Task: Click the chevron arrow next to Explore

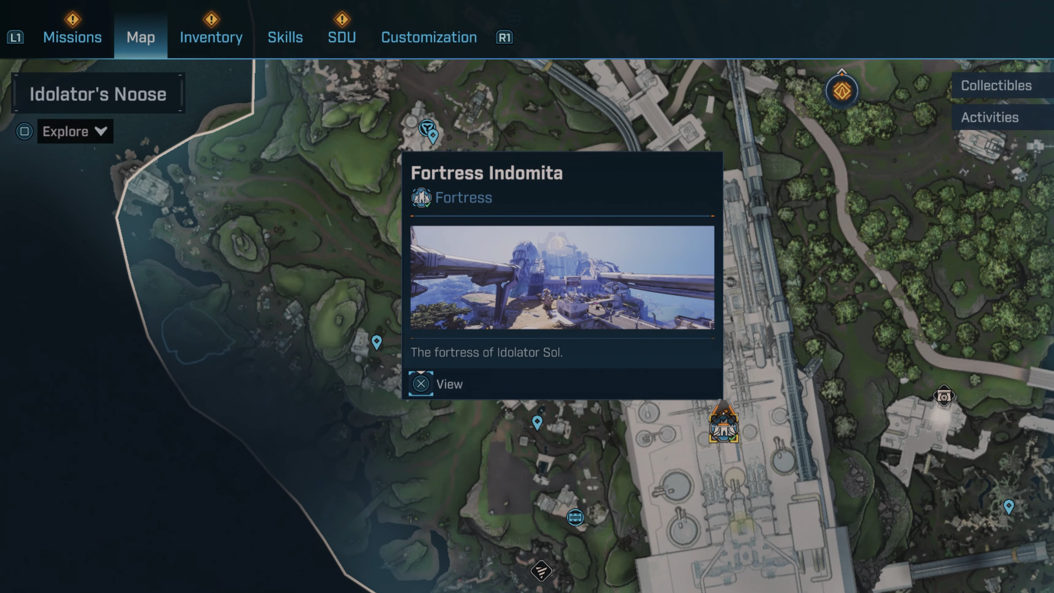Action: pyautogui.click(x=101, y=132)
